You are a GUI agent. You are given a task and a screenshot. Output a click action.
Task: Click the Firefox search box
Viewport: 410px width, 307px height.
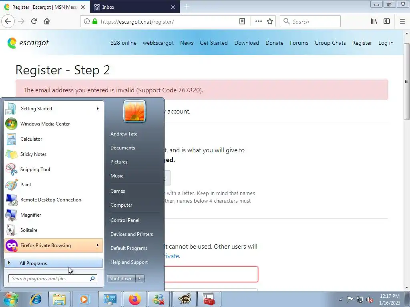click(x=310, y=22)
